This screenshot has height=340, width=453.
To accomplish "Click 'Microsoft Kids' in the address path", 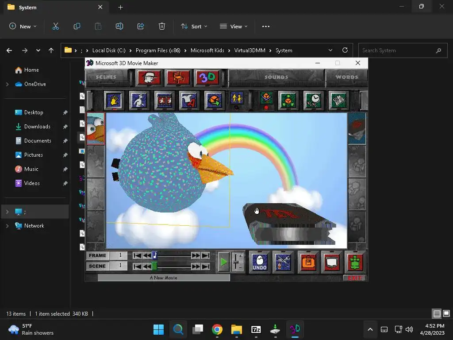I will point(207,50).
